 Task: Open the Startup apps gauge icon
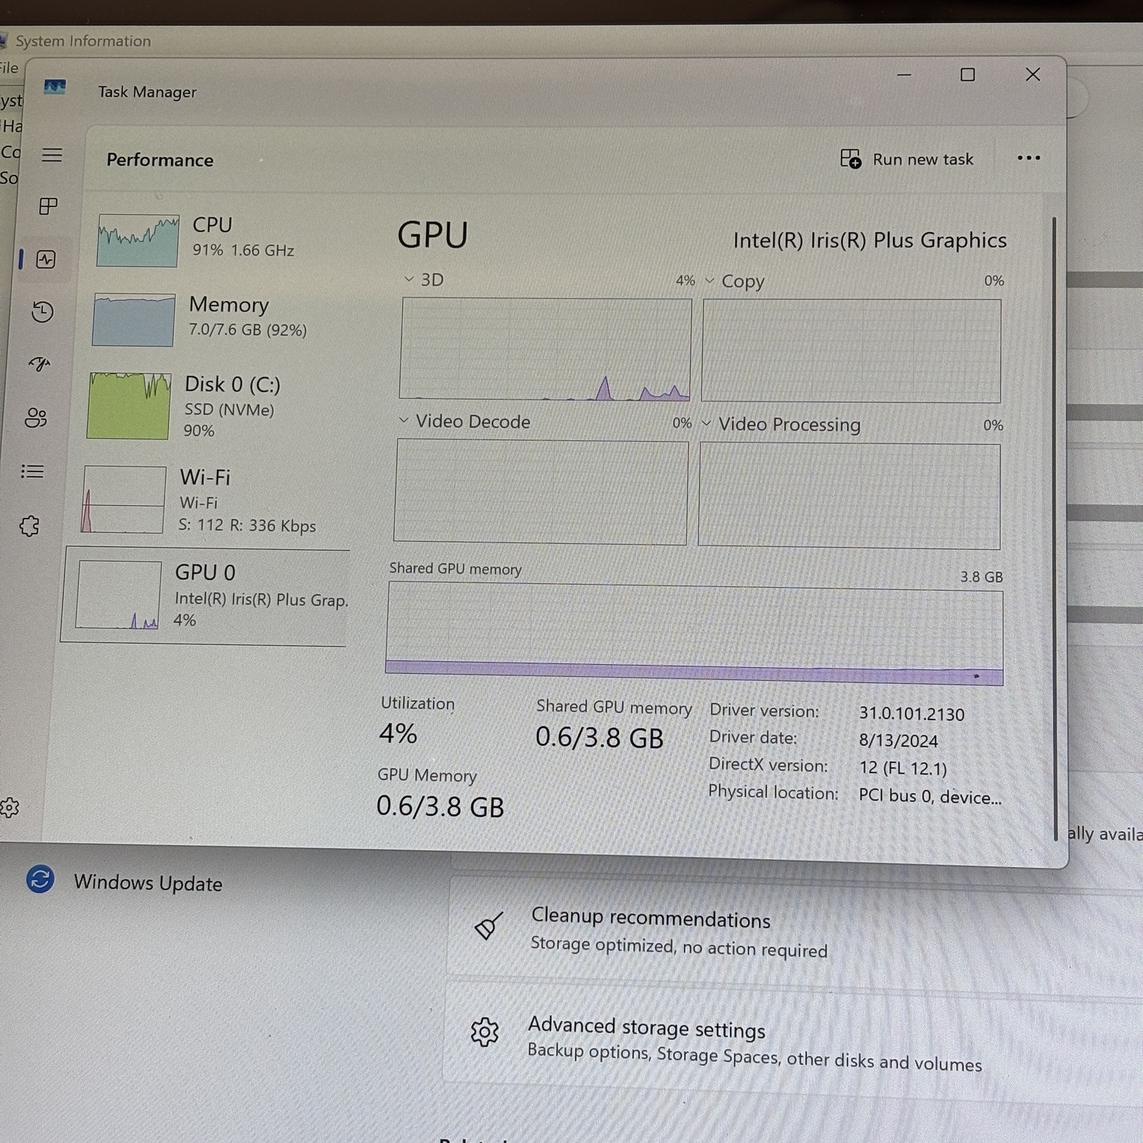coord(39,364)
